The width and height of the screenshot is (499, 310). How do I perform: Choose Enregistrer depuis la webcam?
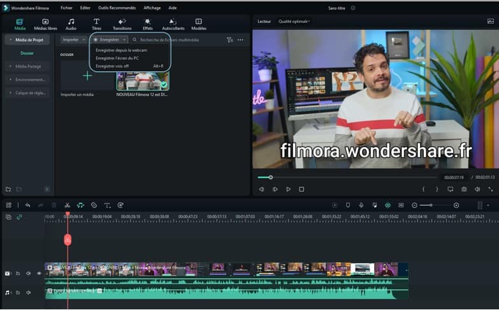121,50
